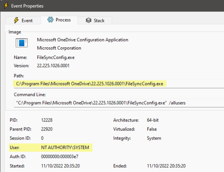
Task: Click the 'Ended:' label
Action: (x=120, y=166)
